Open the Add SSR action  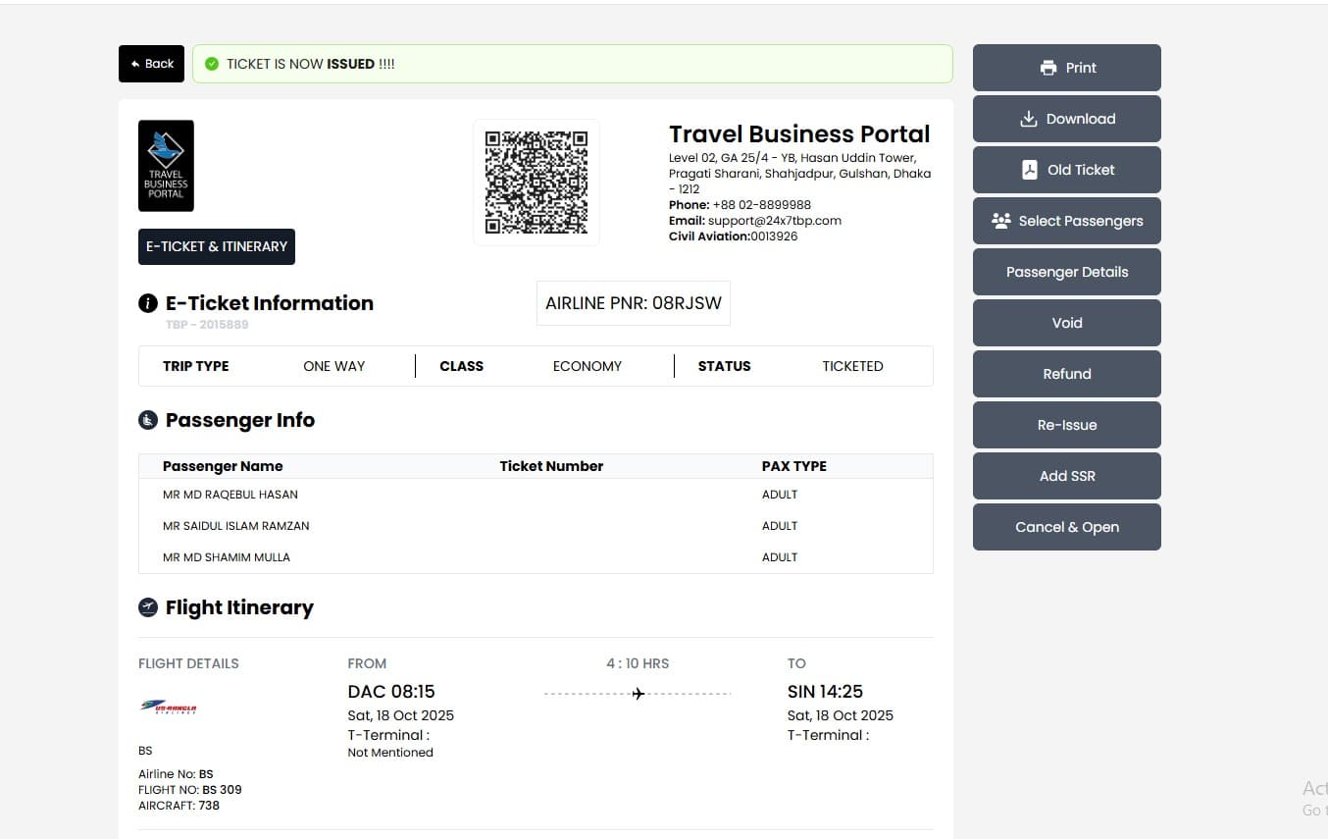pyautogui.click(x=1066, y=476)
